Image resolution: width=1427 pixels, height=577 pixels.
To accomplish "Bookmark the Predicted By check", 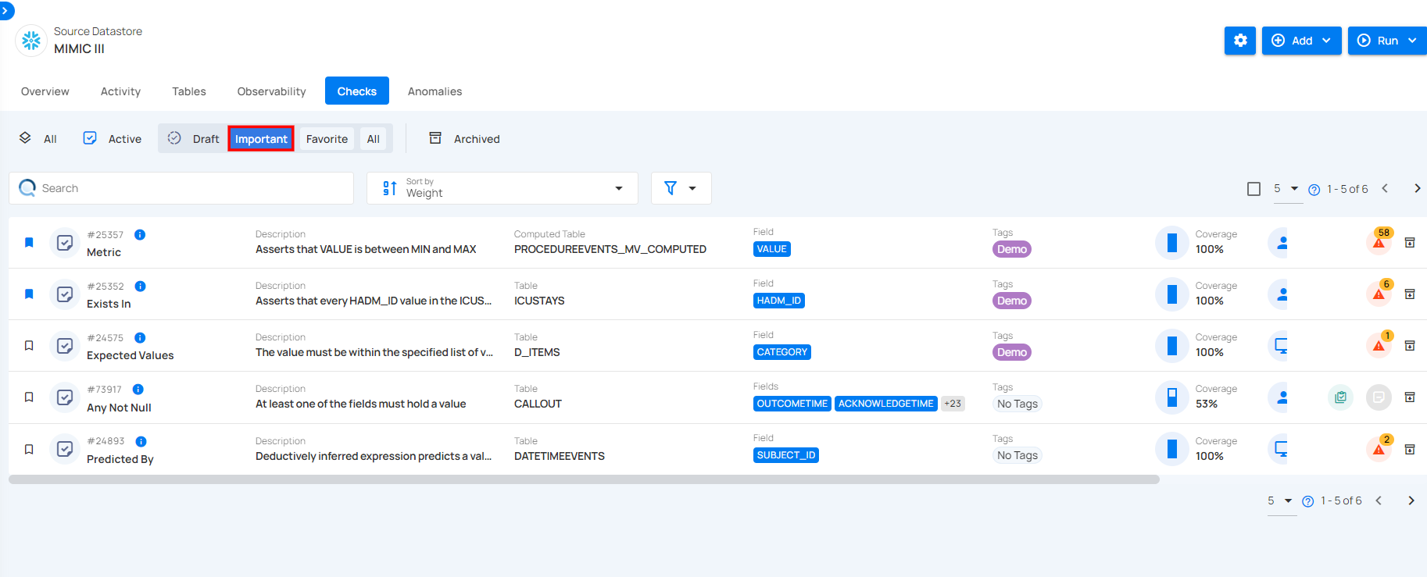I will point(29,450).
